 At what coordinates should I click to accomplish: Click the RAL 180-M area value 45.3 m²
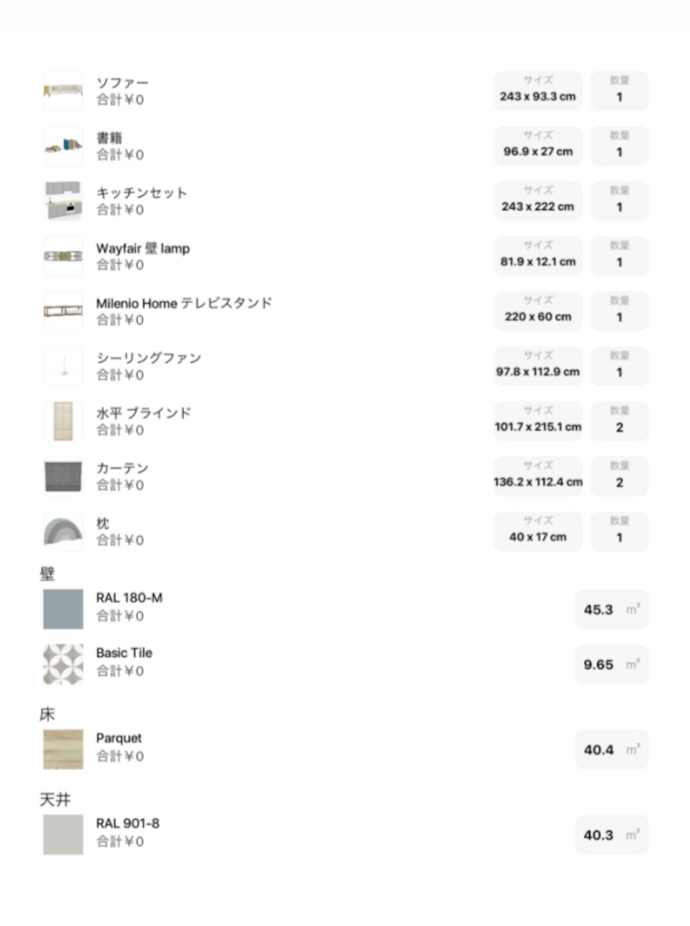pyautogui.click(x=612, y=609)
